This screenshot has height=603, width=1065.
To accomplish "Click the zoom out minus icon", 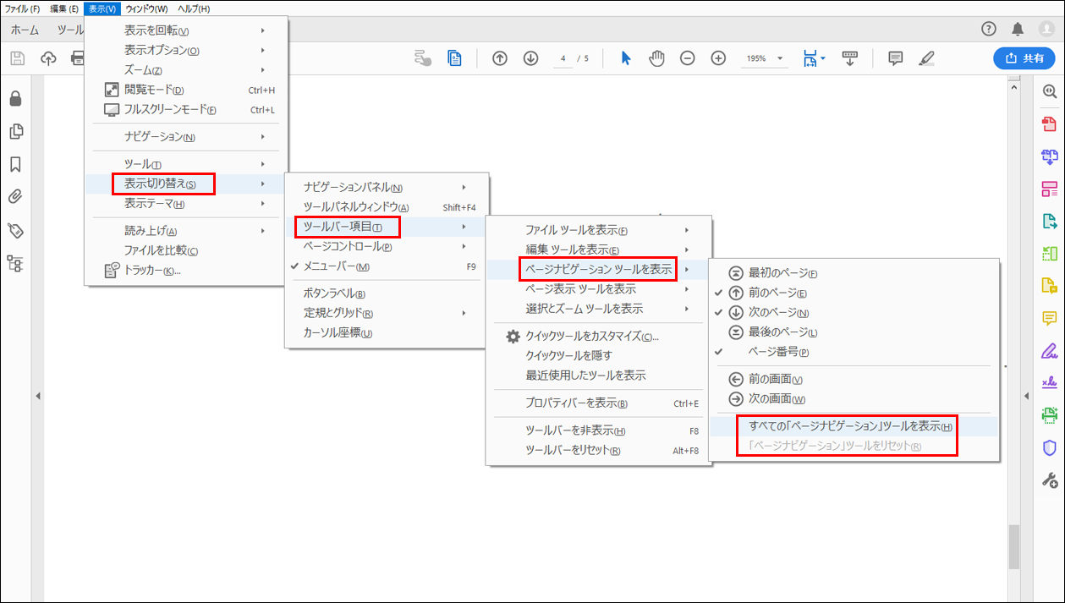I will pos(688,58).
